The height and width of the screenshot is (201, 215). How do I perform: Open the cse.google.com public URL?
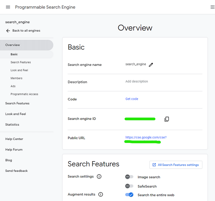(x=146, y=137)
